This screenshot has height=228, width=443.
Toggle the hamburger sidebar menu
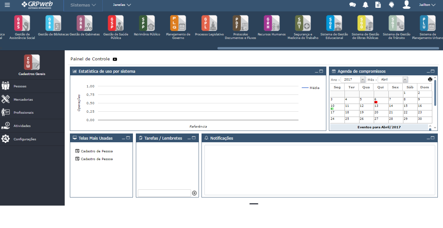coord(7,5)
